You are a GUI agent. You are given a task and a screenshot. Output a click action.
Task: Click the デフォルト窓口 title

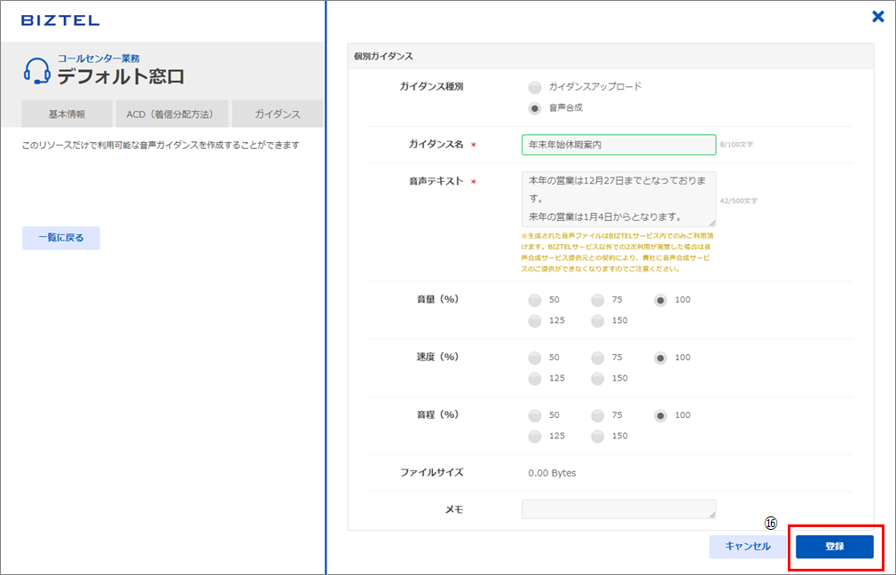tap(121, 76)
